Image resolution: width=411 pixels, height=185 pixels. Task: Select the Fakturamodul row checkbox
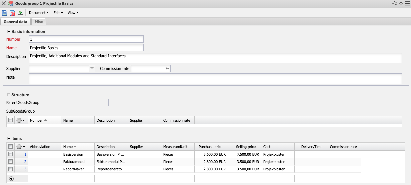pyautogui.click(x=11, y=162)
